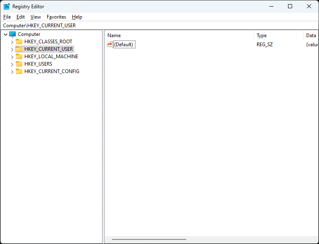
Task: Click the string value 'ab' icon
Action: (110, 44)
